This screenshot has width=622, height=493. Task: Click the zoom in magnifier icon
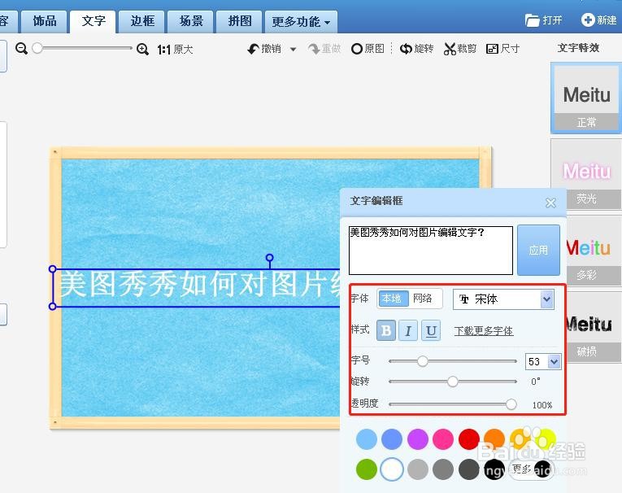[x=142, y=49]
